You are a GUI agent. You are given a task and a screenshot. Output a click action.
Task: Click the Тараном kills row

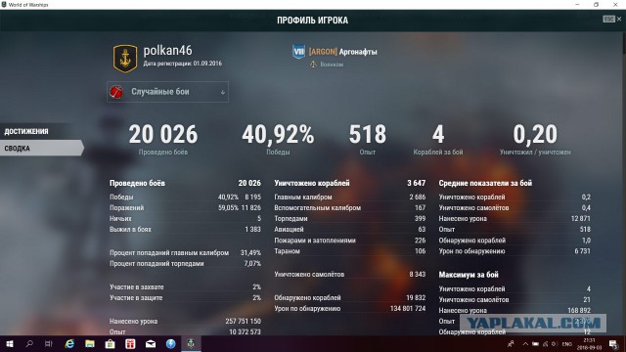(350, 251)
